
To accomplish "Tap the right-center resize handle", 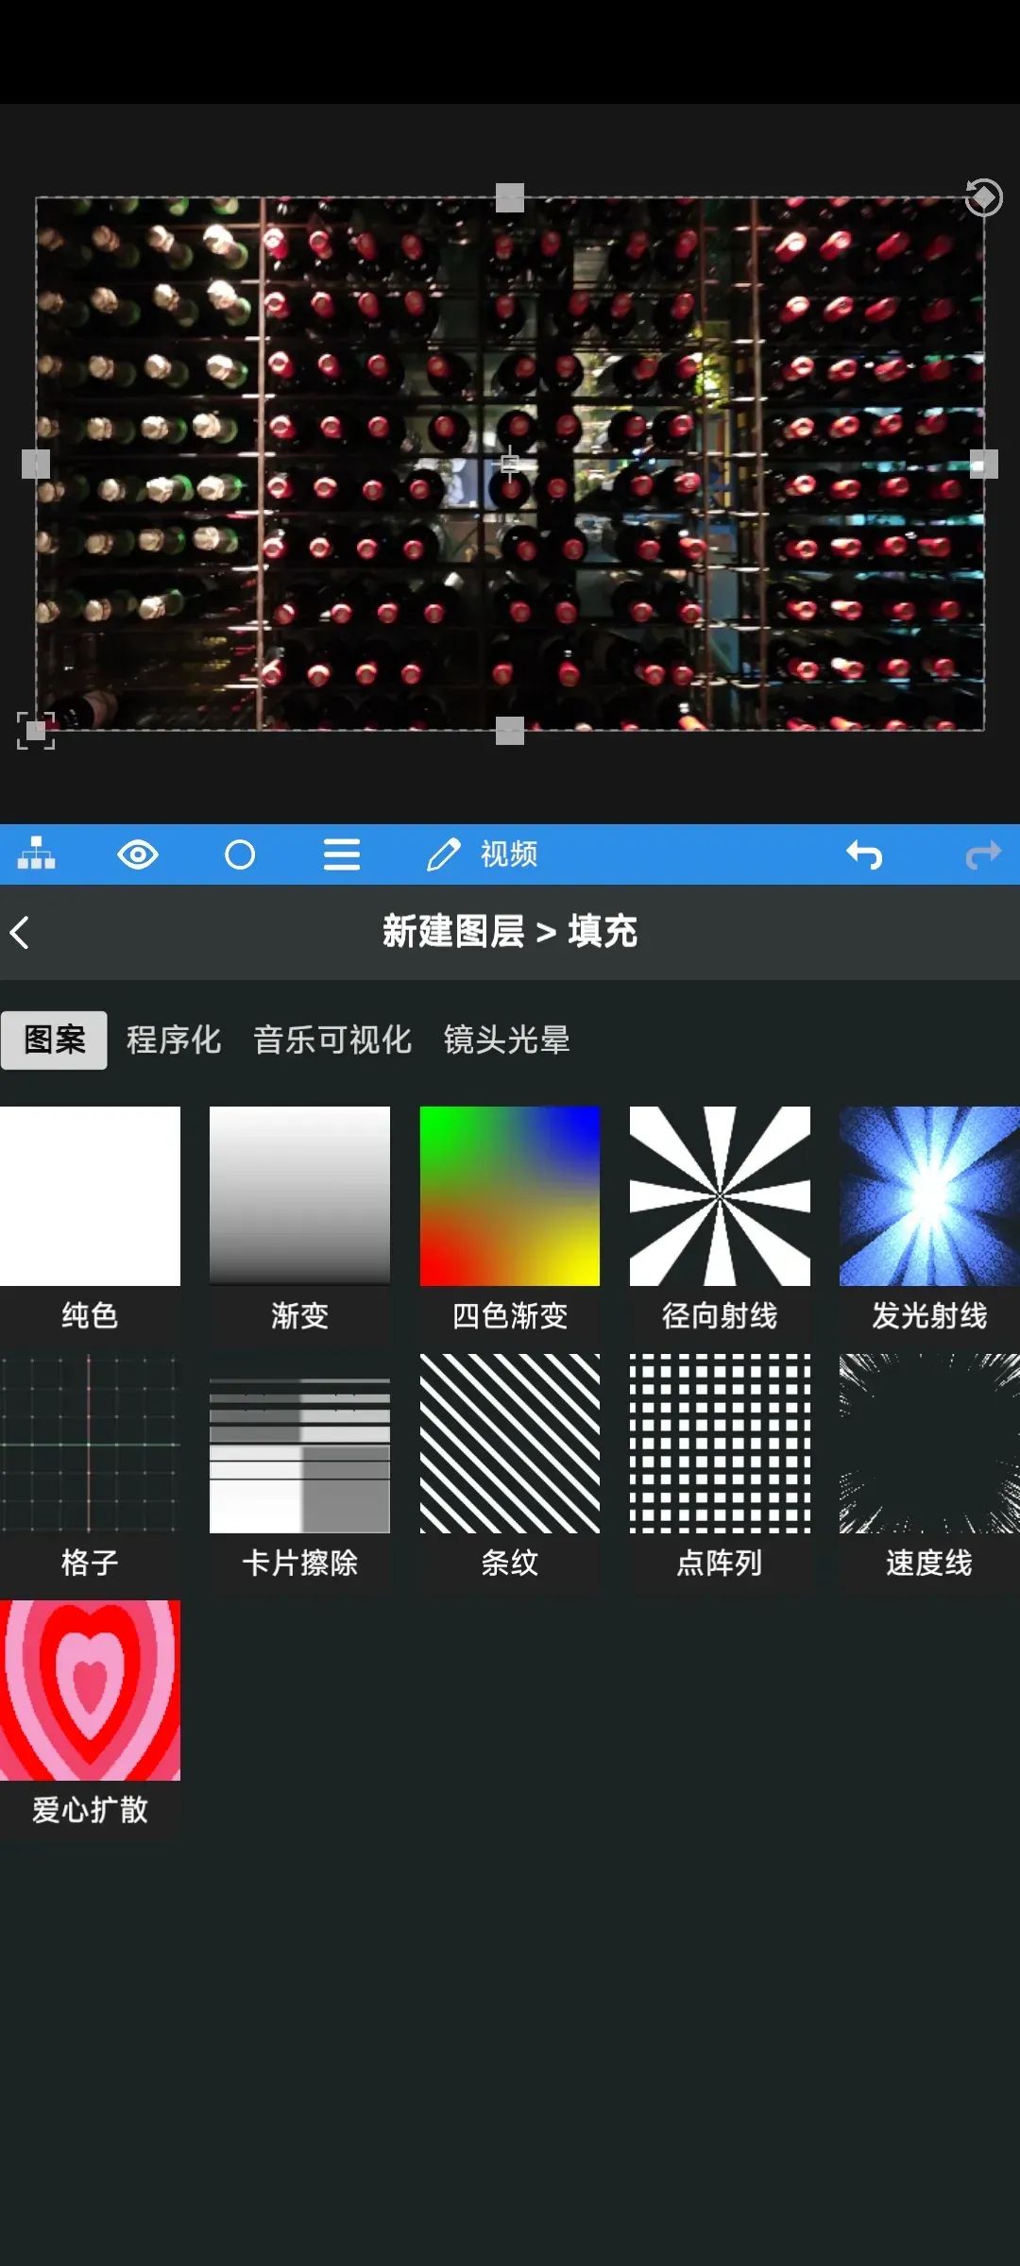I will click(984, 464).
